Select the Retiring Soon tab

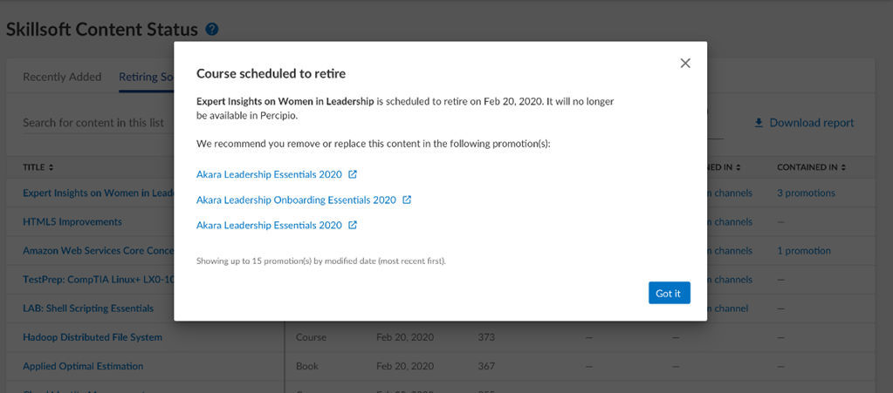click(146, 77)
